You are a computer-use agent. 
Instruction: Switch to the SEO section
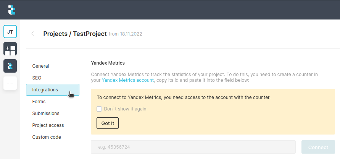[37, 78]
